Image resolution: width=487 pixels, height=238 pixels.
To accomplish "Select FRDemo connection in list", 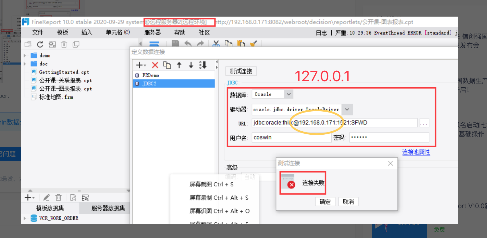I will click(174, 75).
